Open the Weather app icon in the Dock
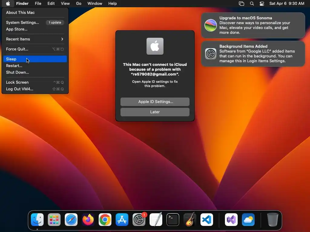The width and height of the screenshot is (310, 232). tap(248, 220)
